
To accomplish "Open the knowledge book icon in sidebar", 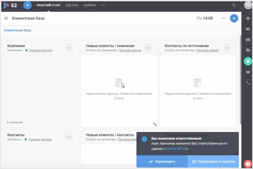I will (248, 40).
